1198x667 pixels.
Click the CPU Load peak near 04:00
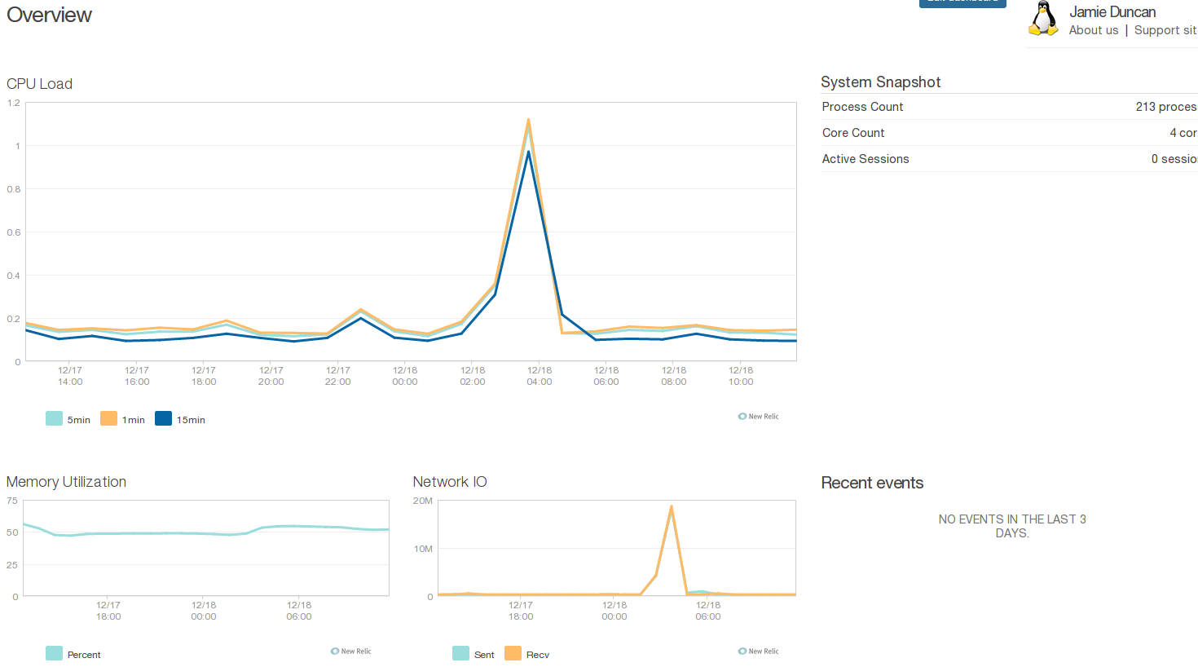pyautogui.click(x=529, y=121)
